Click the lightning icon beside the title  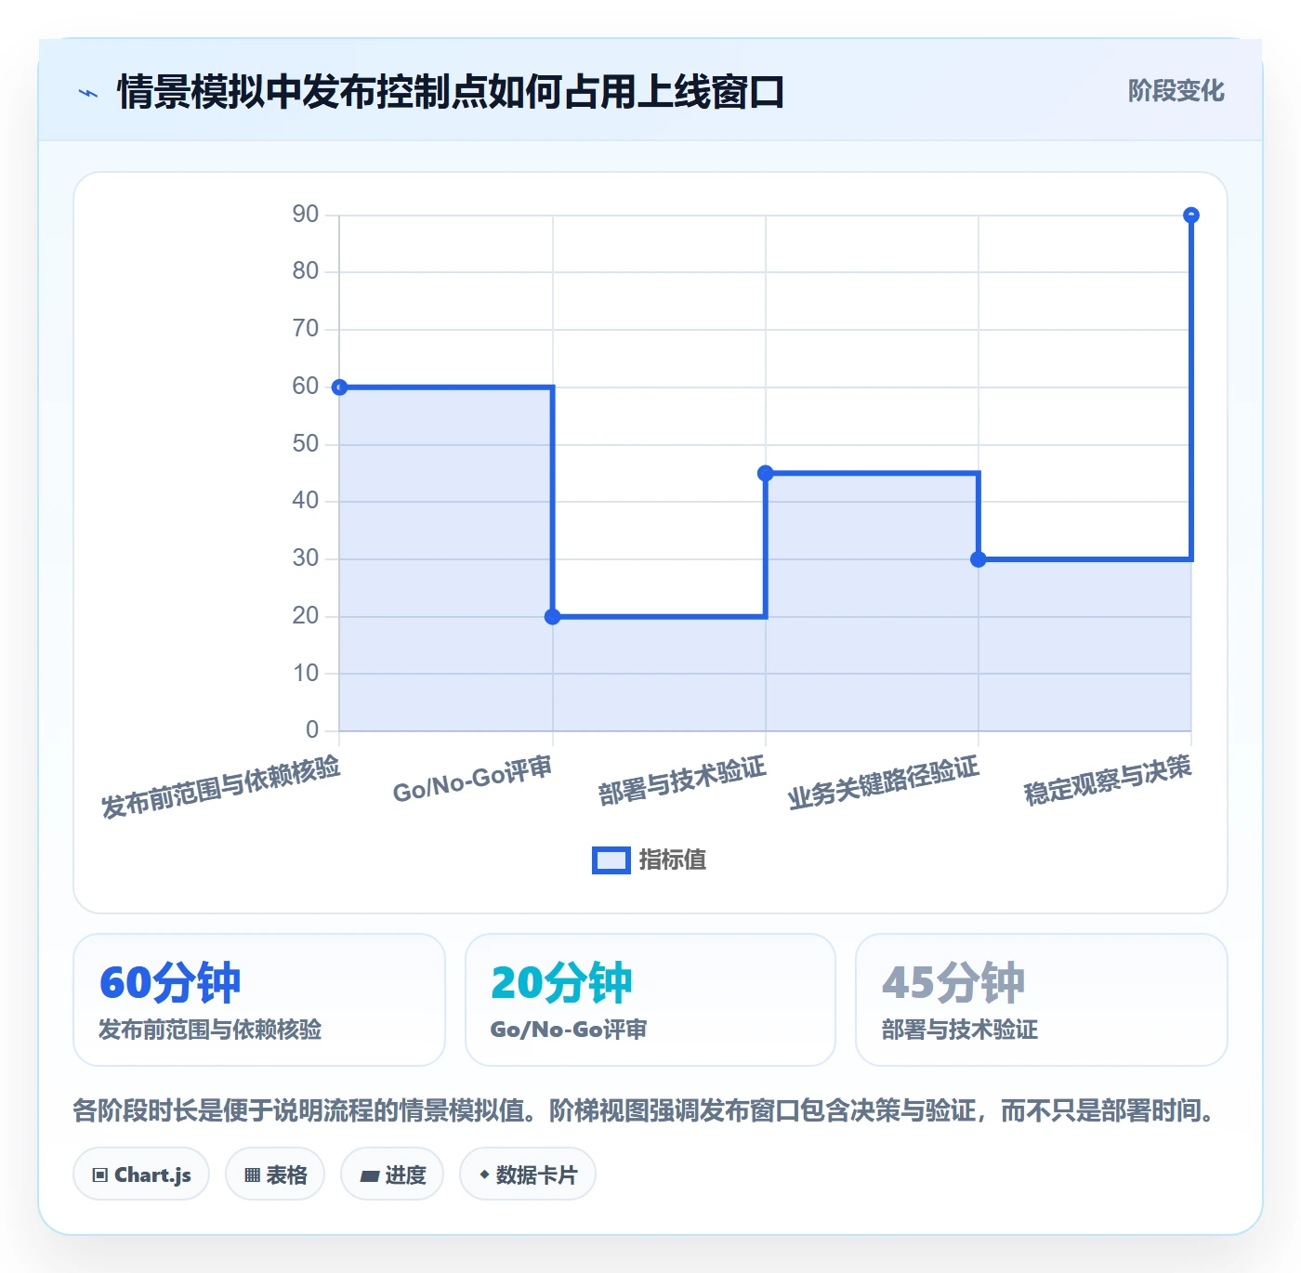point(88,93)
